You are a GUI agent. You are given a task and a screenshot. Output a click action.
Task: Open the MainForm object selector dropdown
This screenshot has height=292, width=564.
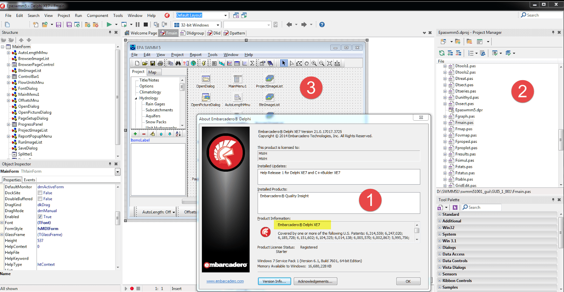click(x=118, y=172)
